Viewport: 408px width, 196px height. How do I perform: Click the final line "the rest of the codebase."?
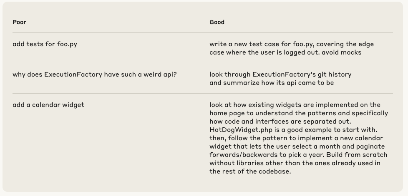point(250,171)
